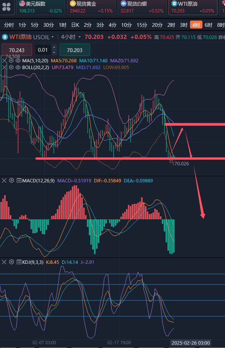
Task: Toggle BOLL bands visibility eye
Action: 18,67
